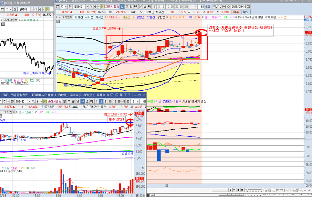Click the chart tool icon left of the save diskette
Viewport: 312px width, 197px height.
click(220, 6)
